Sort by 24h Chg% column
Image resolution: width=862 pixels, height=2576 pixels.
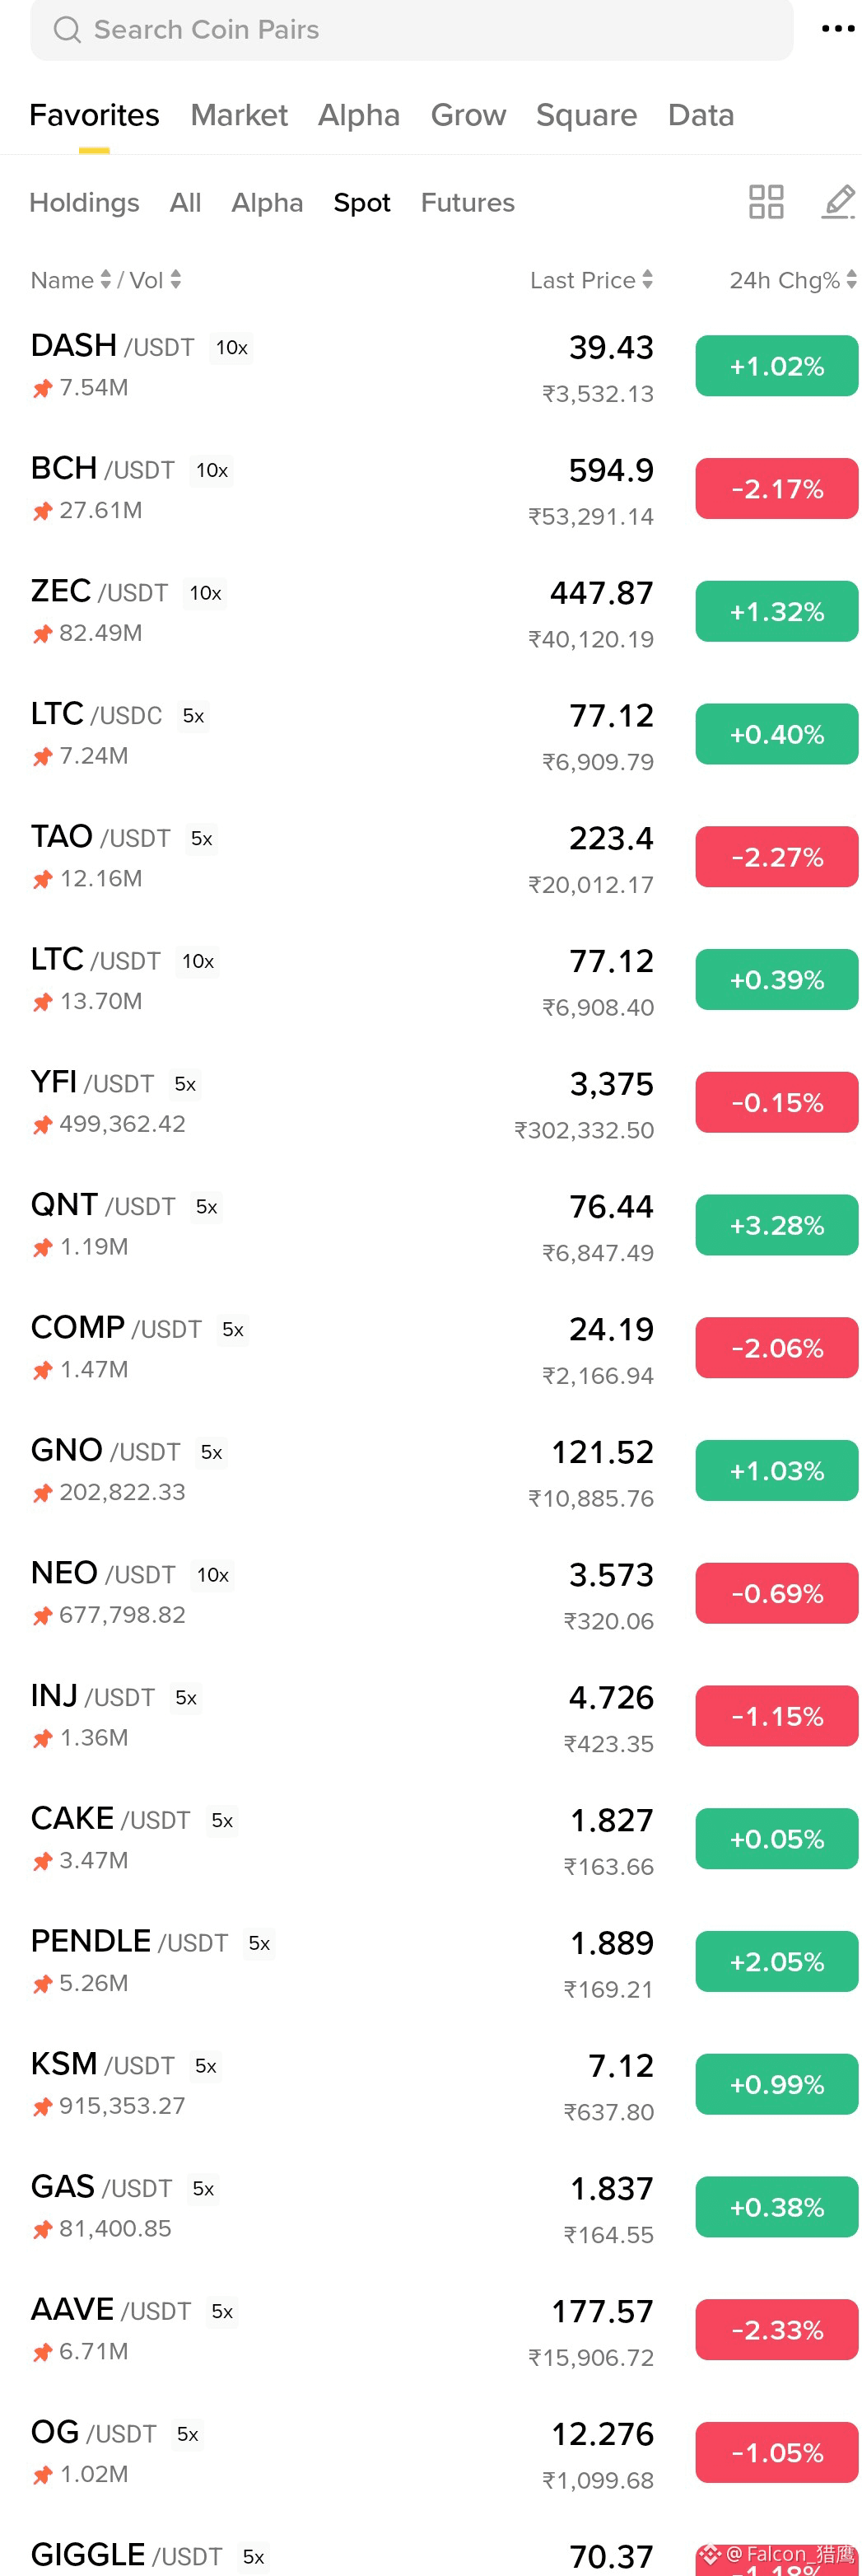[793, 280]
